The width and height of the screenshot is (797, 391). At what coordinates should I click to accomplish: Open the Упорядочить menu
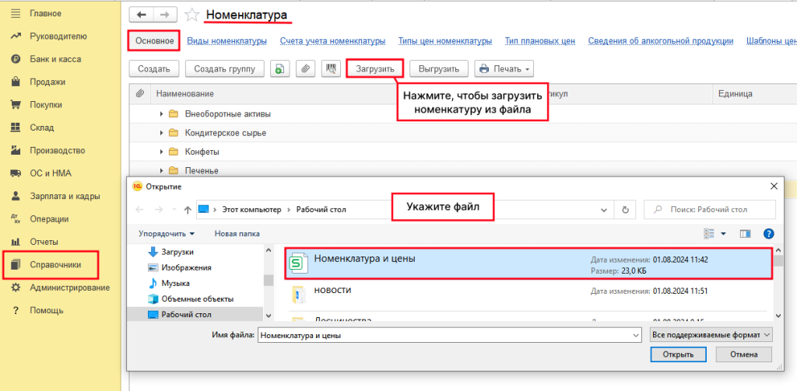click(x=167, y=233)
